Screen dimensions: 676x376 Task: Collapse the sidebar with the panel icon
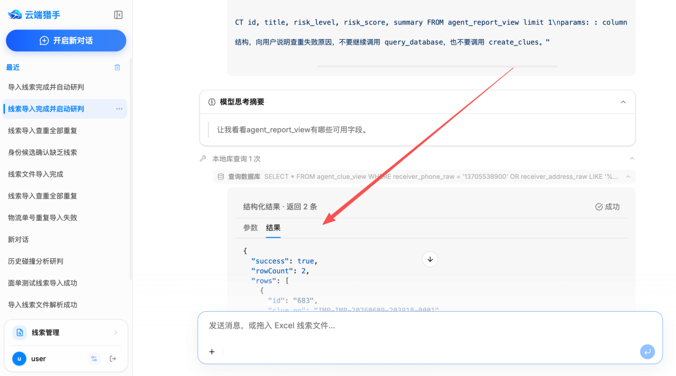click(x=118, y=15)
